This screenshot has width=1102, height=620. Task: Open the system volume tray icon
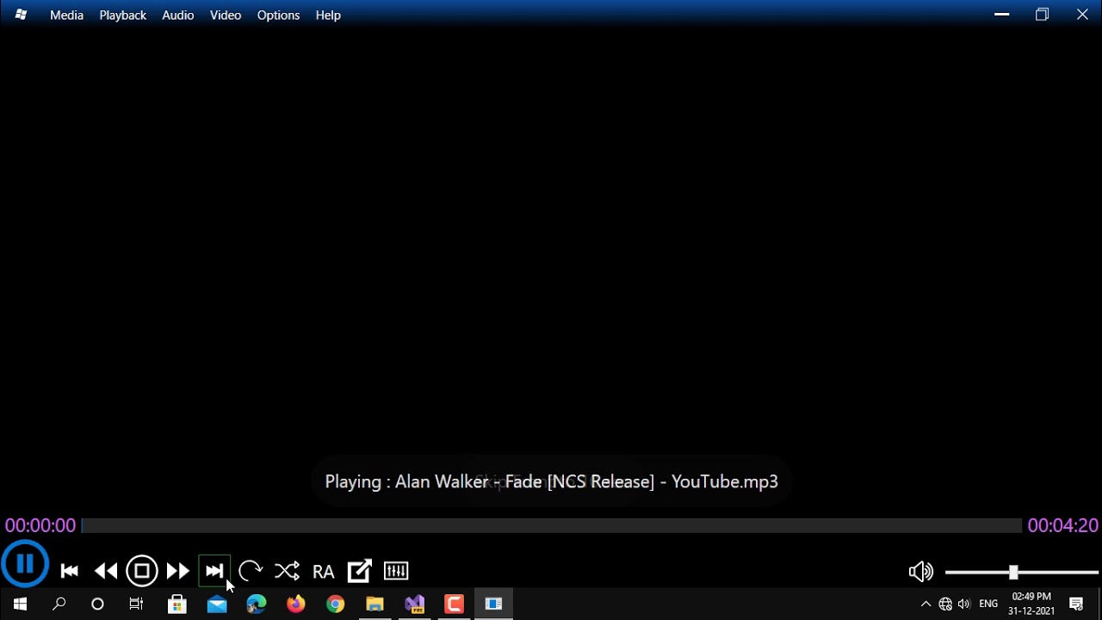pyautogui.click(x=964, y=604)
